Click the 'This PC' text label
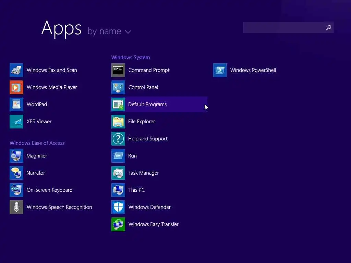Image resolution: width=351 pixels, height=263 pixels. pos(136,190)
